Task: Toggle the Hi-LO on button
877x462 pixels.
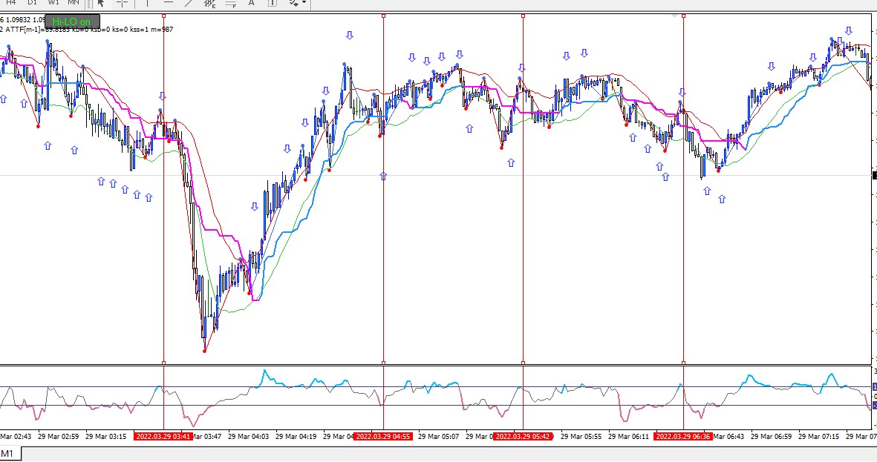Action: coord(71,22)
